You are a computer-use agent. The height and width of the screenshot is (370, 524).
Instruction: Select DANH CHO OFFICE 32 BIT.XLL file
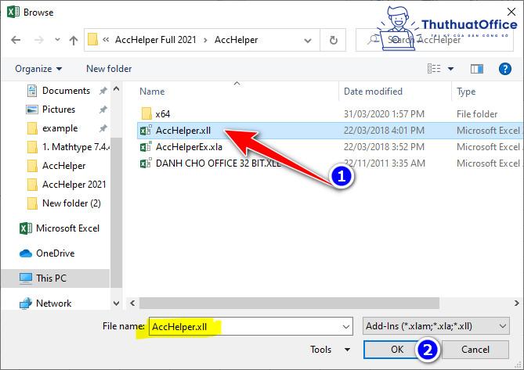[x=218, y=163]
